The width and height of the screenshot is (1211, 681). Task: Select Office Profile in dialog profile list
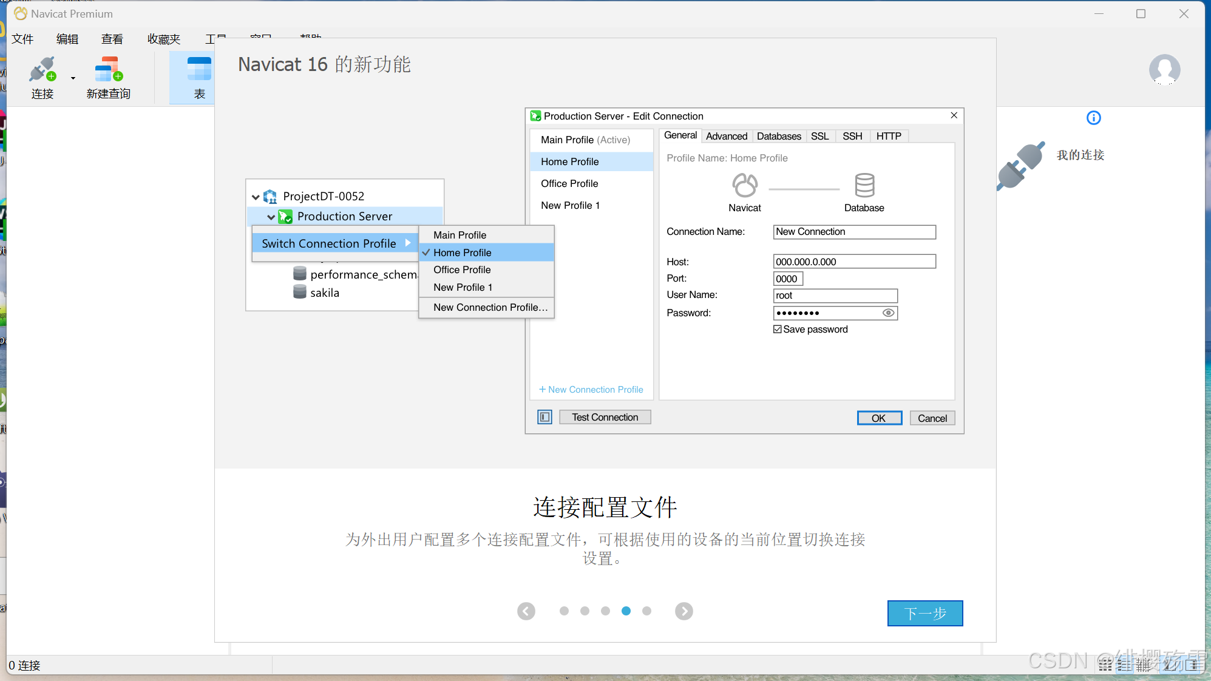pyautogui.click(x=591, y=183)
